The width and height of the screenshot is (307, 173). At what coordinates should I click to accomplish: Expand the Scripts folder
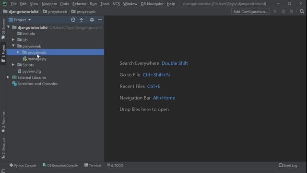click(x=13, y=65)
